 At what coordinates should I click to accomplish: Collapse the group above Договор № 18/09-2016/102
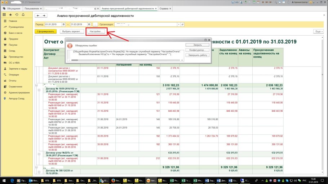coord(36,85)
